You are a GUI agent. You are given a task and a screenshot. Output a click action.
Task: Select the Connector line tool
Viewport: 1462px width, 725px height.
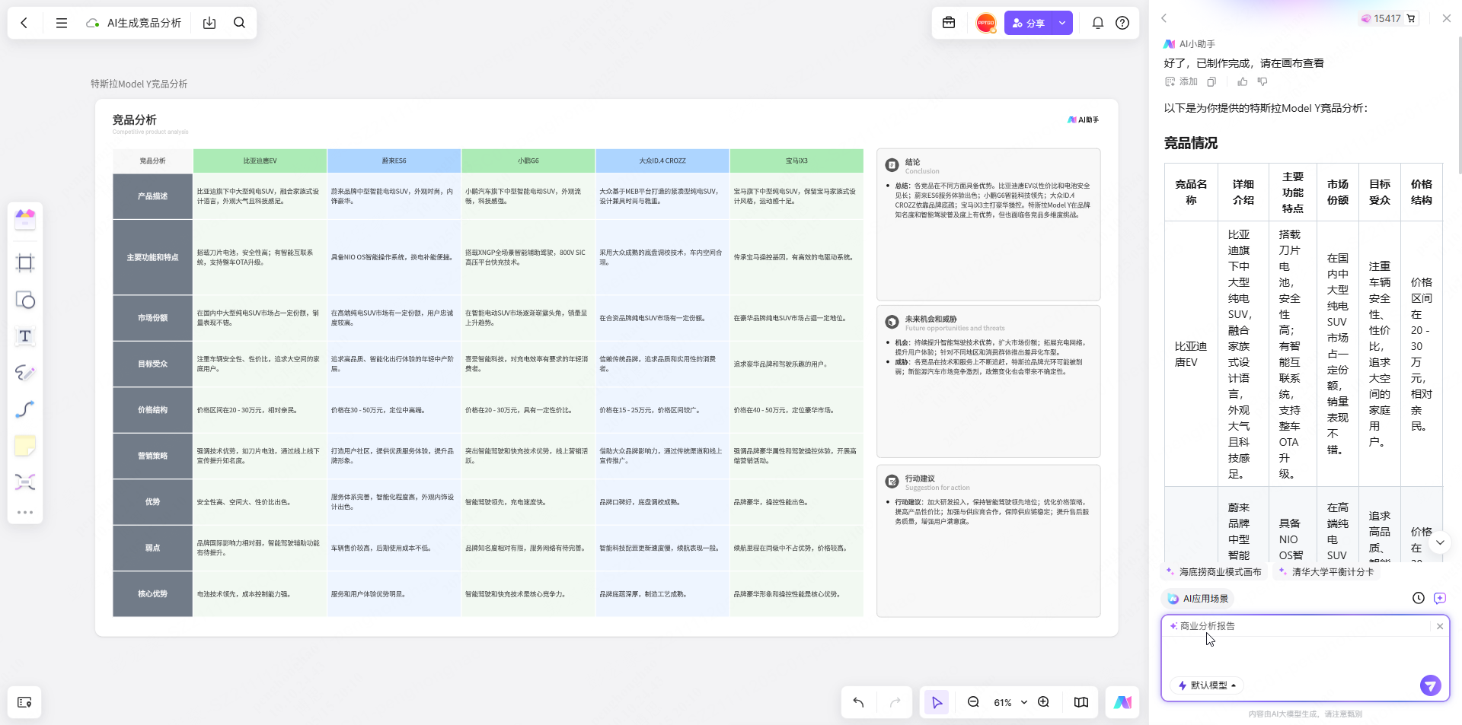pos(25,409)
